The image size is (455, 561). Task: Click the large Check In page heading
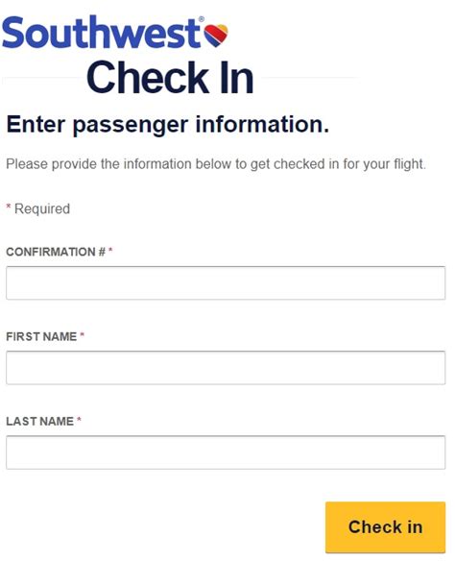pyautogui.click(x=170, y=78)
